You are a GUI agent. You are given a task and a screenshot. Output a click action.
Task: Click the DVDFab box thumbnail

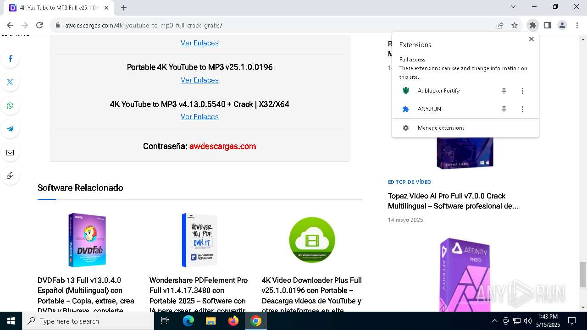[87, 240]
